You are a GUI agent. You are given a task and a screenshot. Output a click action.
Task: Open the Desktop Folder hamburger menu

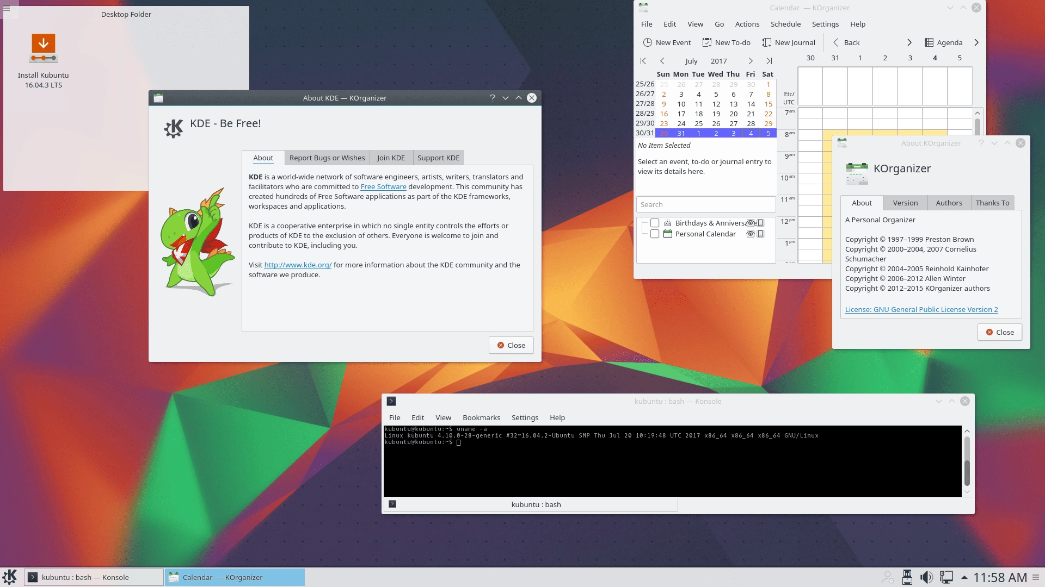[7, 9]
